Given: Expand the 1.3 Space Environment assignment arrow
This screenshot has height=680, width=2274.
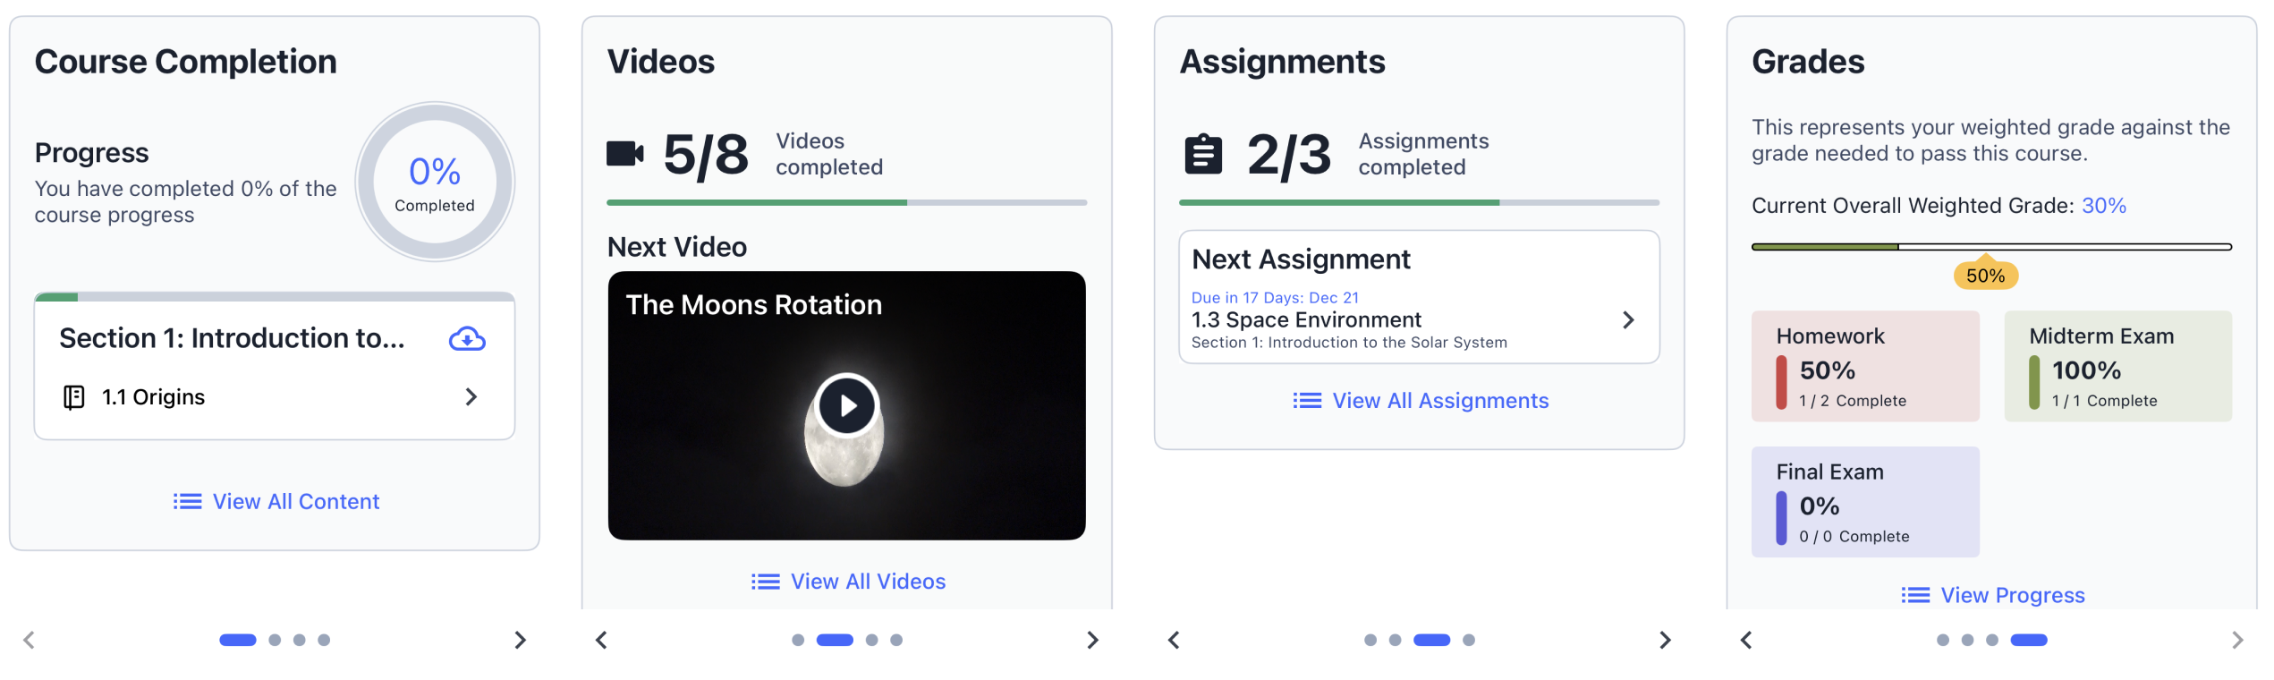Looking at the screenshot, I should pyautogui.click(x=1628, y=320).
